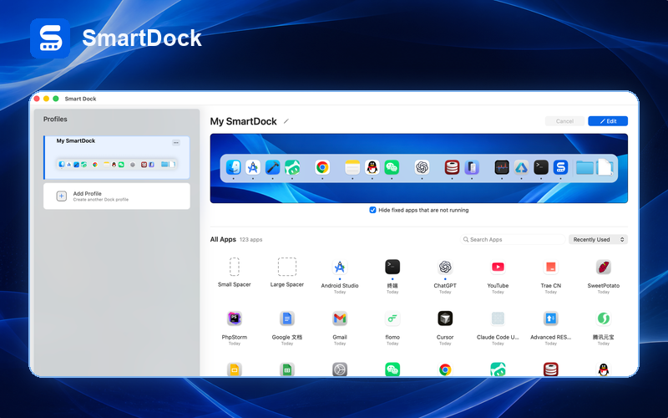This screenshot has height=418, width=668.
Task: Select Trae CN in All Apps grid
Action: [551, 277]
